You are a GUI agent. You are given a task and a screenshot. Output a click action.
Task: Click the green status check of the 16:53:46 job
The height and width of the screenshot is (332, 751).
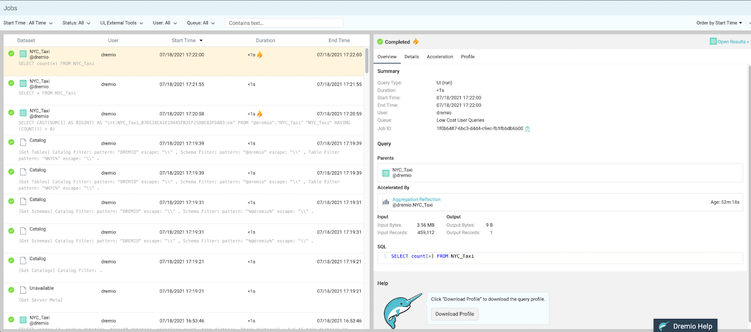(x=11, y=319)
